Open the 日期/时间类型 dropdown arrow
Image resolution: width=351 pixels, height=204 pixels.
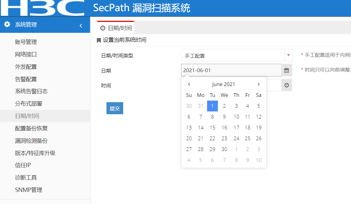pos(288,55)
